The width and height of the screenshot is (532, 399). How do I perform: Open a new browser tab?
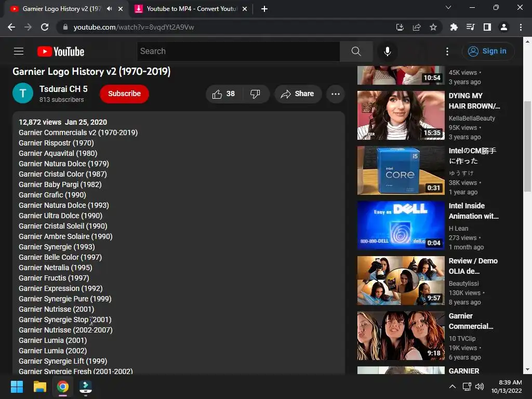(264, 9)
